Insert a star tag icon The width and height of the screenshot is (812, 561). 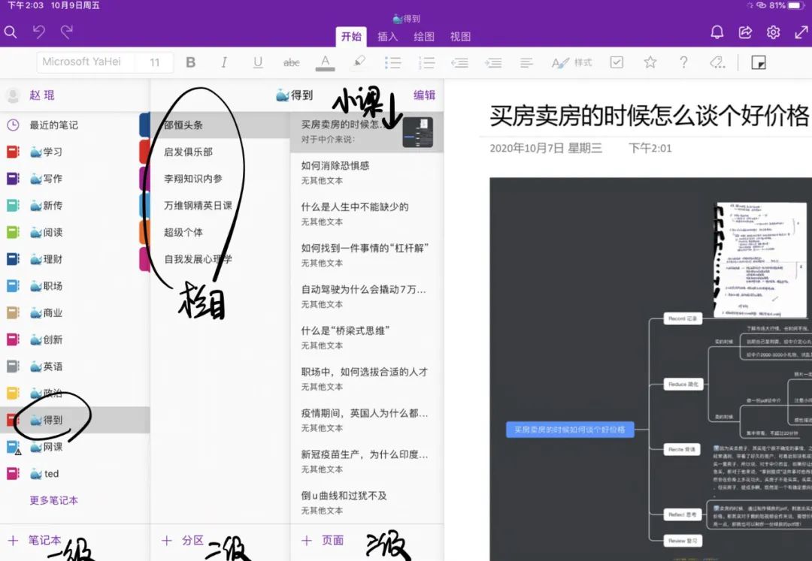pos(651,62)
